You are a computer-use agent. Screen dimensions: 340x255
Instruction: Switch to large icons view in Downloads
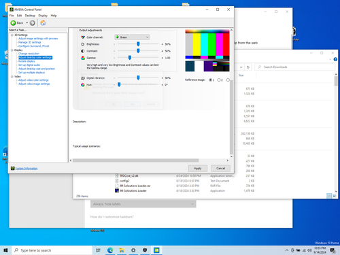tap(335, 196)
